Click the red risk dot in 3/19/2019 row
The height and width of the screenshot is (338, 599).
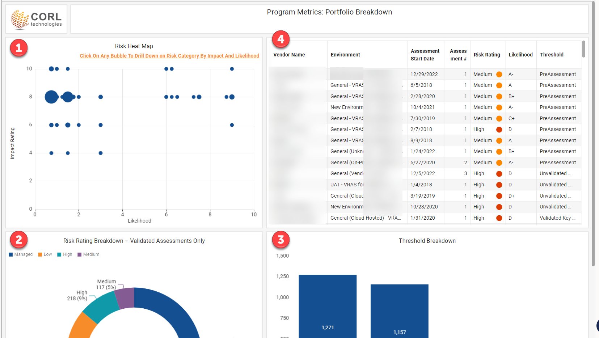click(x=499, y=196)
